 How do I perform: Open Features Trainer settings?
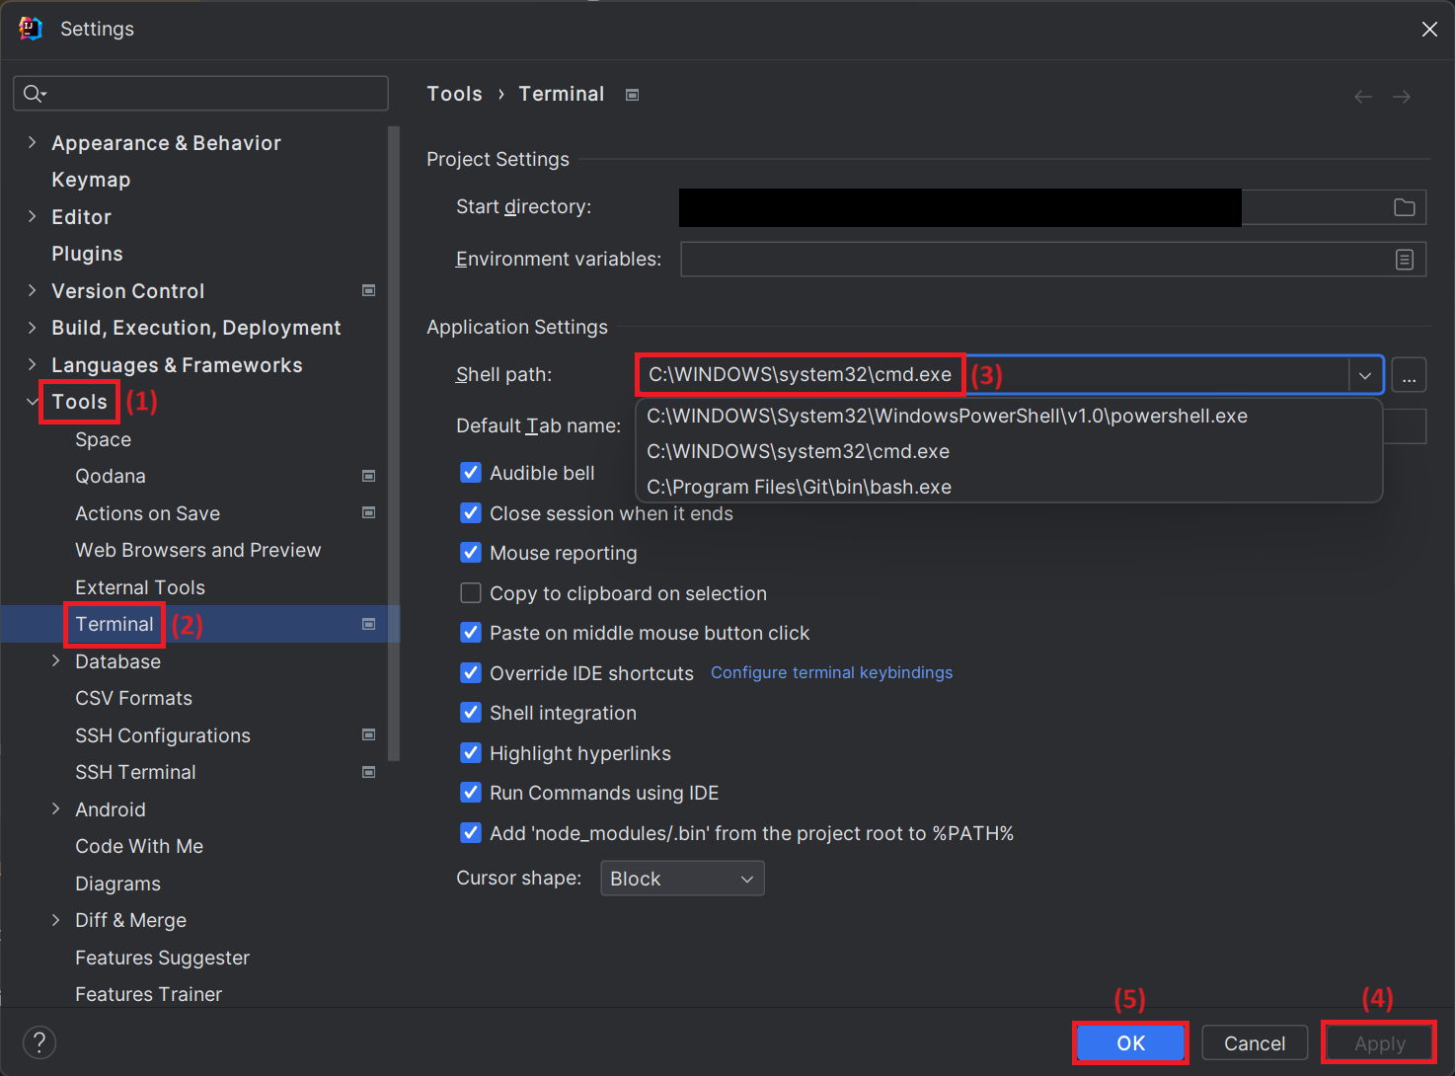(x=148, y=994)
